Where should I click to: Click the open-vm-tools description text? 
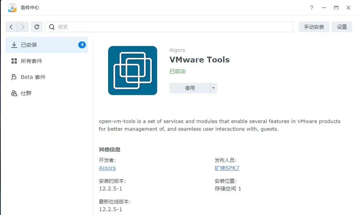coord(220,125)
